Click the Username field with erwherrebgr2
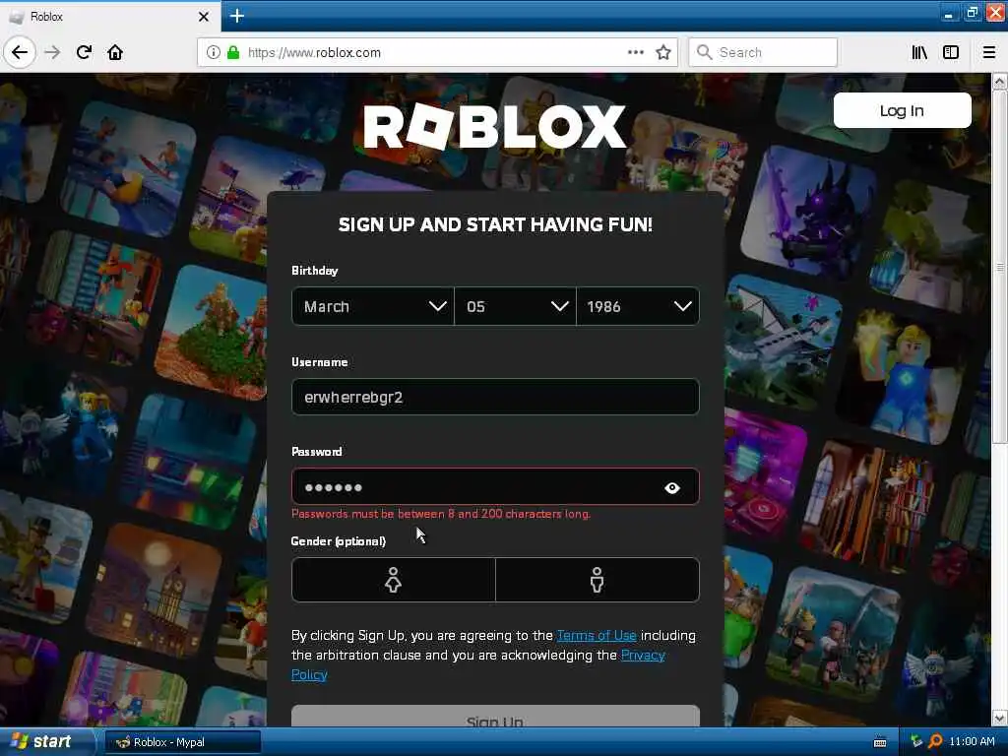This screenshot has width=1008, height=756. 495,397
